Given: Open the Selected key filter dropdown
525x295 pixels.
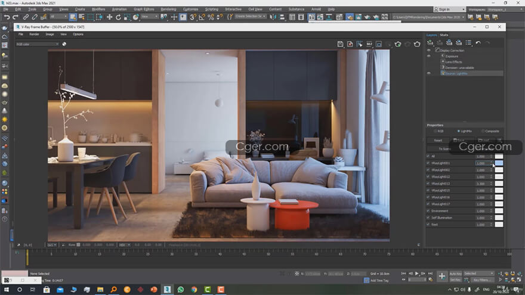Looking at the screenshot, I should point(478,274).
